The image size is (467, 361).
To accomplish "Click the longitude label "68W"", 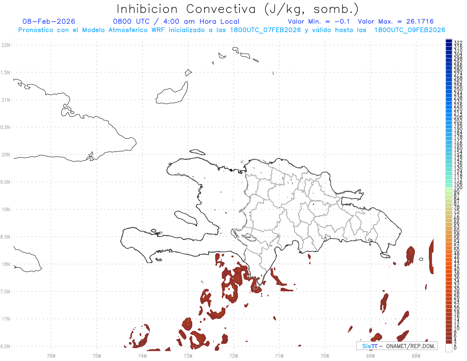I will click(416, 355).
